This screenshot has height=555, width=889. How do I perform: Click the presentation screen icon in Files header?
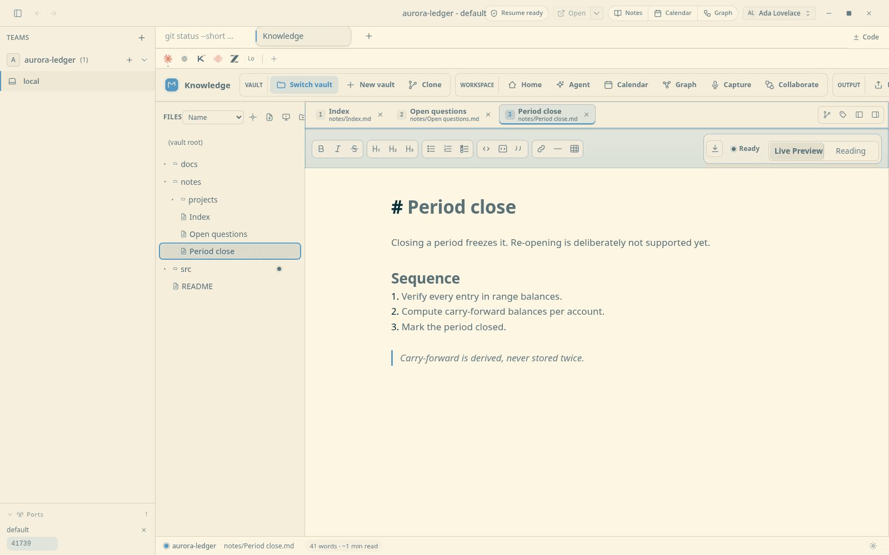click(x=286, y=117)
